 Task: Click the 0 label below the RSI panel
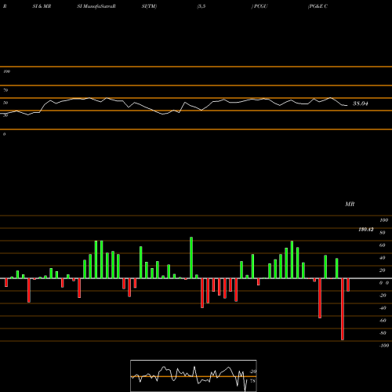click(x=5, y=134)
